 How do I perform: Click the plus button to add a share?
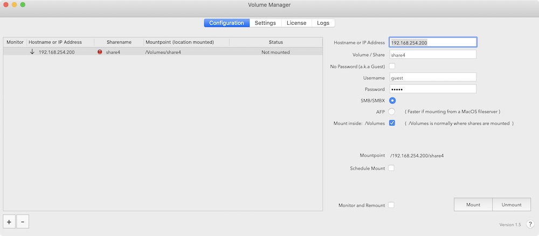pyautogui.click(x=9, y=221)
